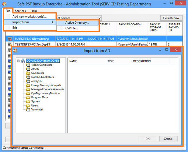Select System tree node
188x152 pixels.
pyautogui.click(x=36, y=101)
